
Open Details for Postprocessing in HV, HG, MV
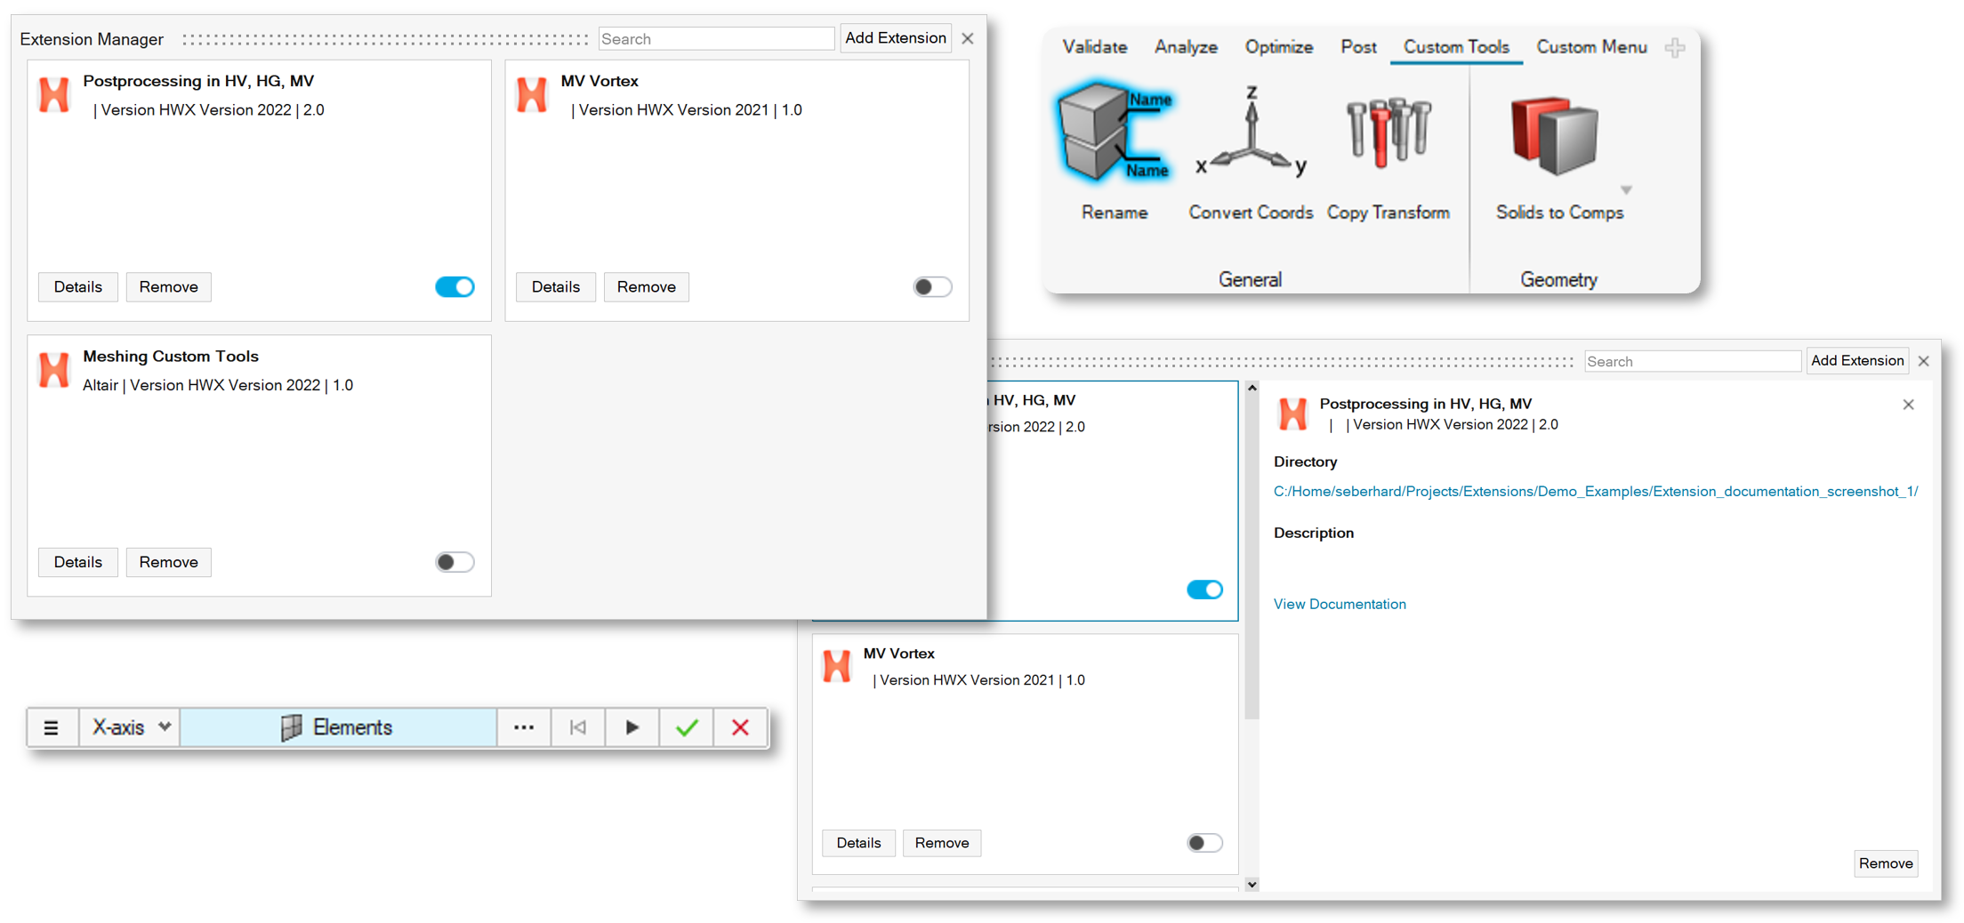point(78,287)
